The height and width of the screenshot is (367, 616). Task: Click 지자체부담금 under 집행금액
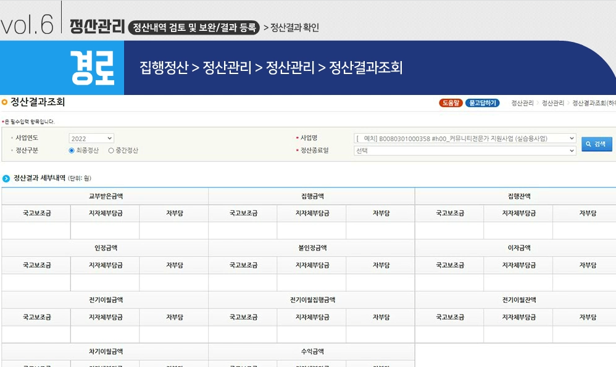pyautogui.click(x=312, y=213)
